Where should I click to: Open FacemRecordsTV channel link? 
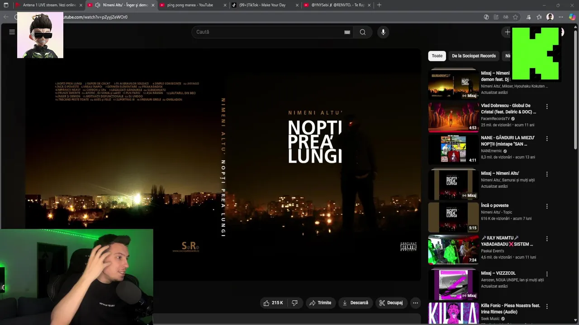[x=495, y=119]
